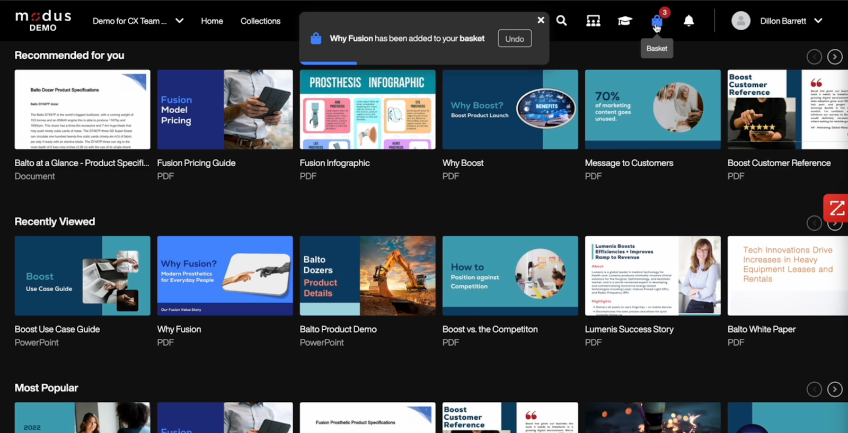Open the presentation meeting icon
848x433 pixels.
593,21
